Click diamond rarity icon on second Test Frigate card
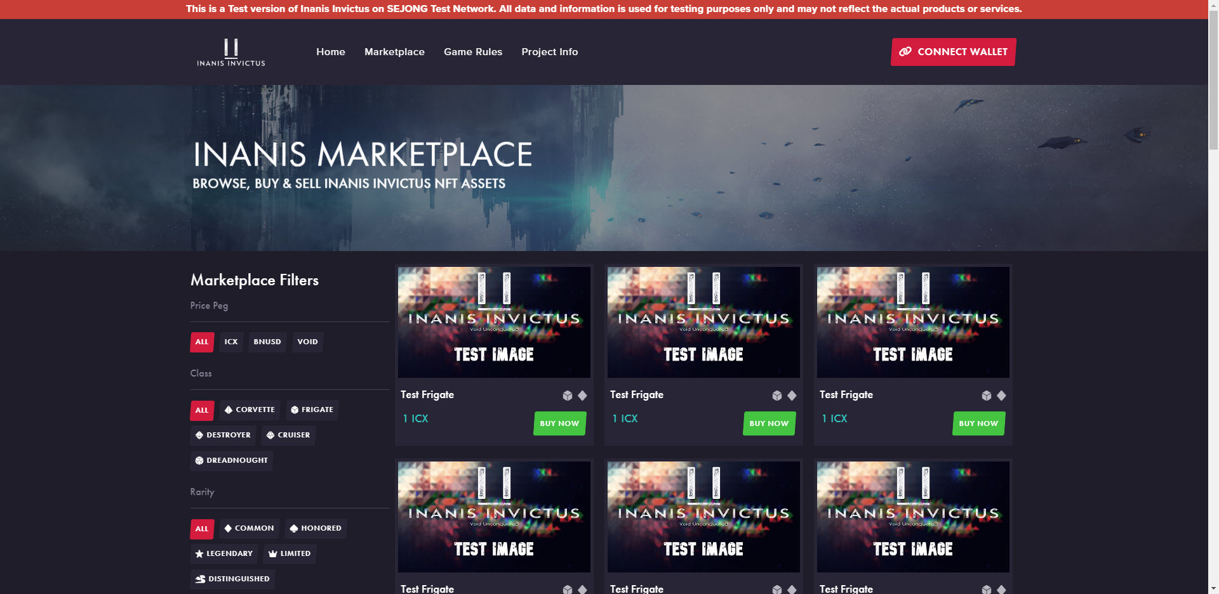Image resolution: width=1219 pixels, height=594 pixels. click(x=792, y=396)
